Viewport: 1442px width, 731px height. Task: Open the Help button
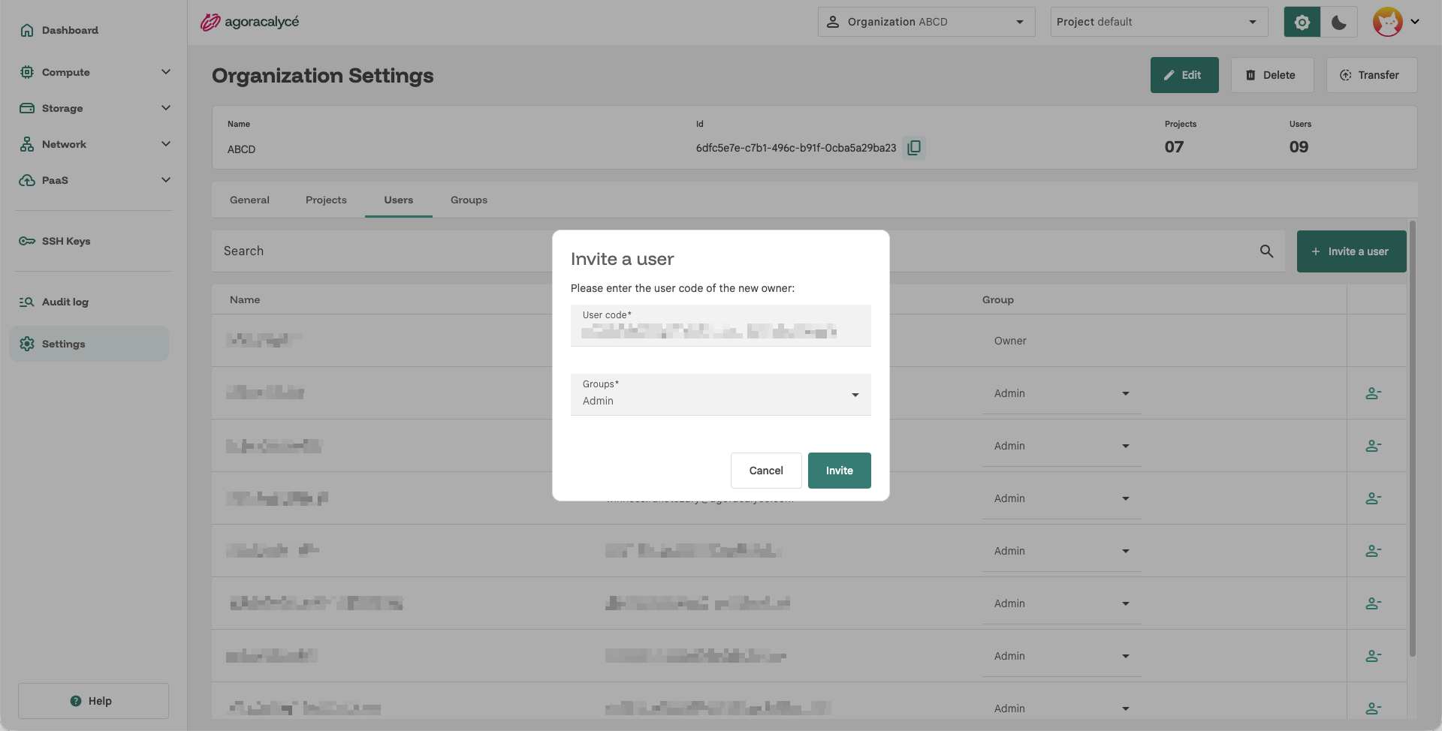[93, 701]
